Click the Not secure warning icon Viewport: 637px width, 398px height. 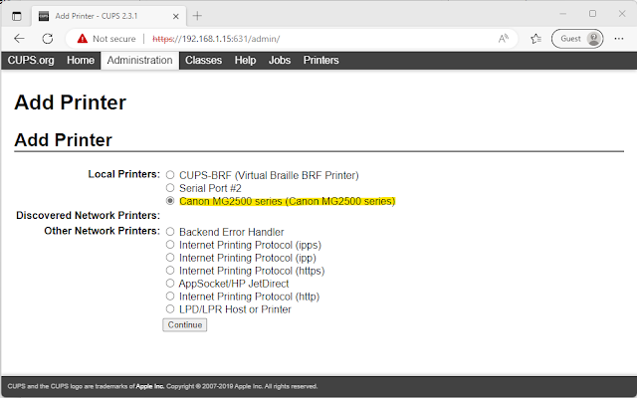pos(83,39)
